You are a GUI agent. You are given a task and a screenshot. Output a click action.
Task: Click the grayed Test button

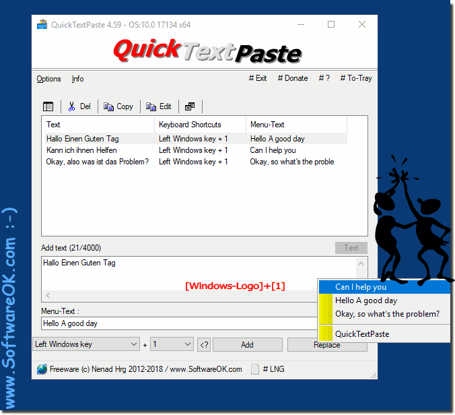[x=351, y=248]
